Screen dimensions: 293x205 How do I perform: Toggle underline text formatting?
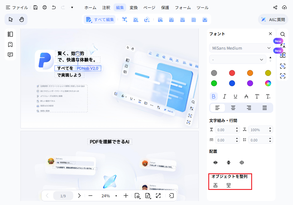[235, 96]
